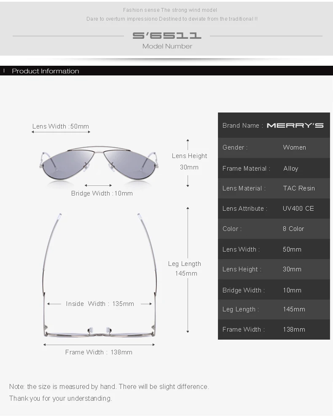Click the '30mm' value in the spec table
This screenshot has width=333, height=418.
292,269
